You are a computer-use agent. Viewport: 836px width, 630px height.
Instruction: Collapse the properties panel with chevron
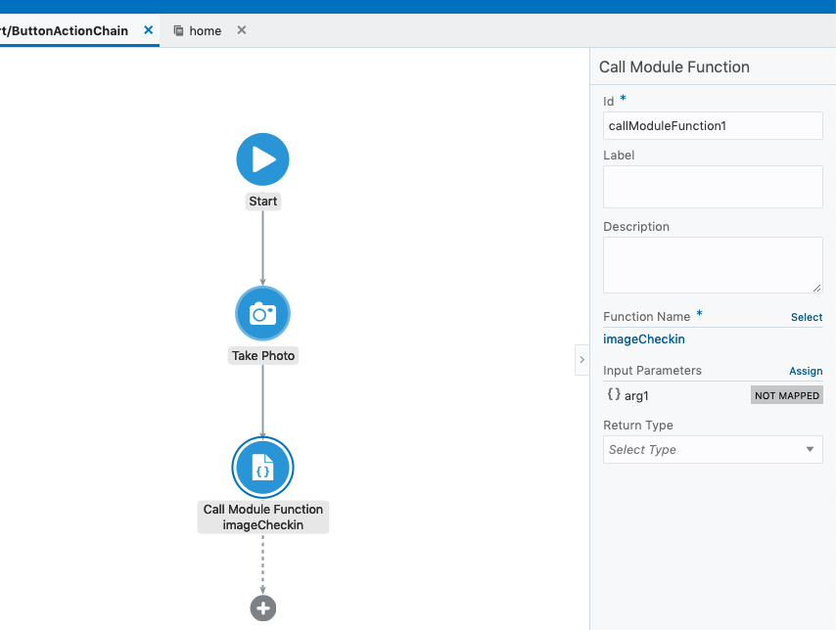581,360
